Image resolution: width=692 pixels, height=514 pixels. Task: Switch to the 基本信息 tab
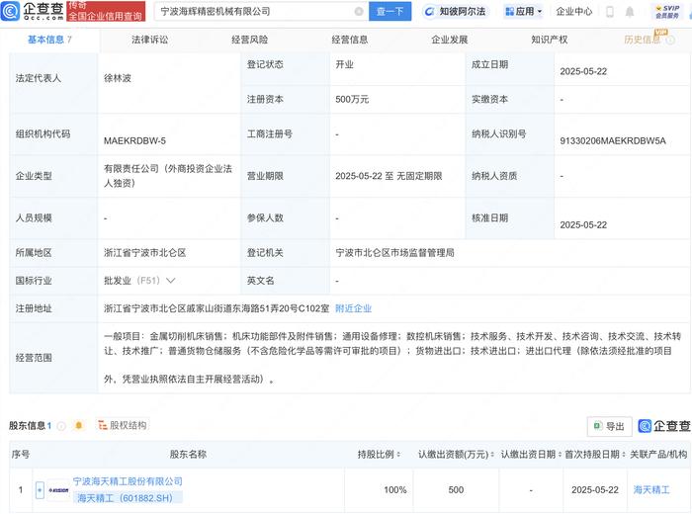pos(49,40)
